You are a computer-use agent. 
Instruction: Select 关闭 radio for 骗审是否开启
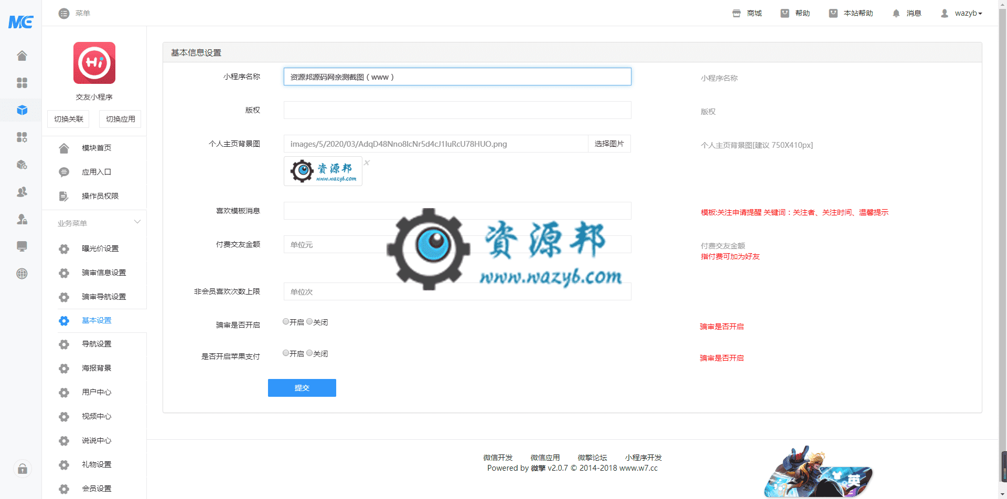tap(309, 321)
